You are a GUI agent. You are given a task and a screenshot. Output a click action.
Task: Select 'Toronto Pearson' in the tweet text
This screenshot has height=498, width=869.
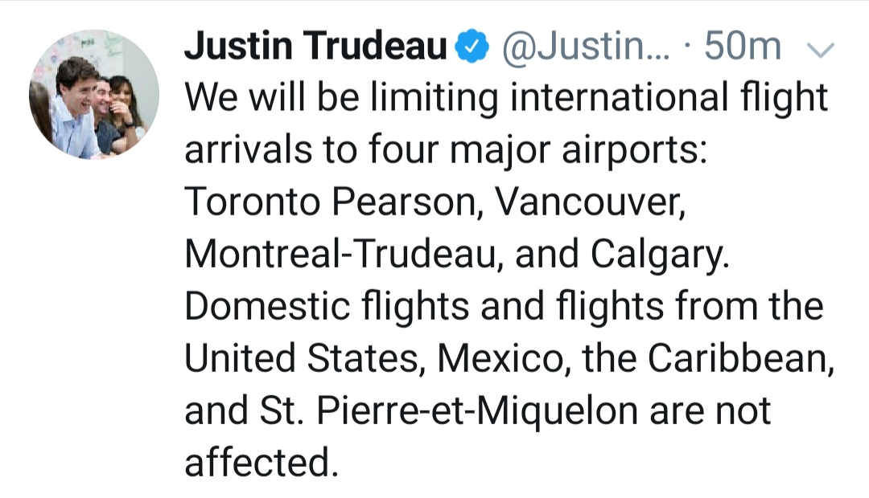pyautogui.click(x=331, y=202)
